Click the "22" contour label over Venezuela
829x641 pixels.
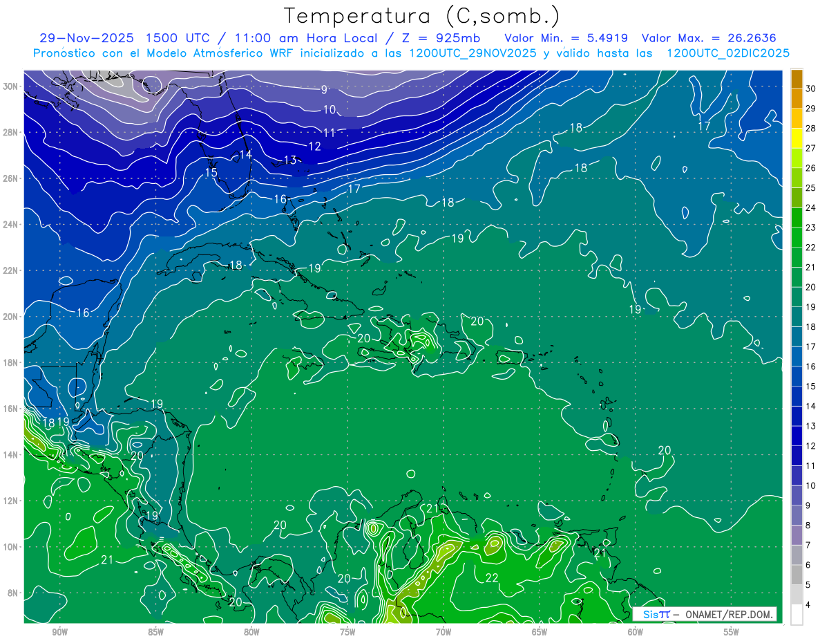[492, 578]
